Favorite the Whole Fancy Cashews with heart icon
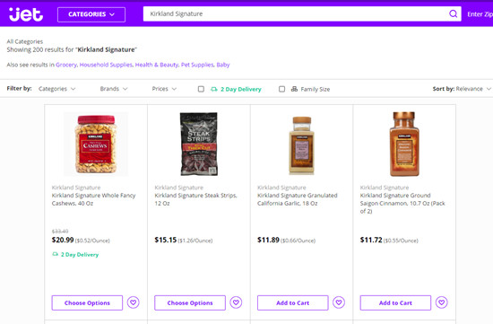This screenshot has width=493, height=324. coord(134,302)
